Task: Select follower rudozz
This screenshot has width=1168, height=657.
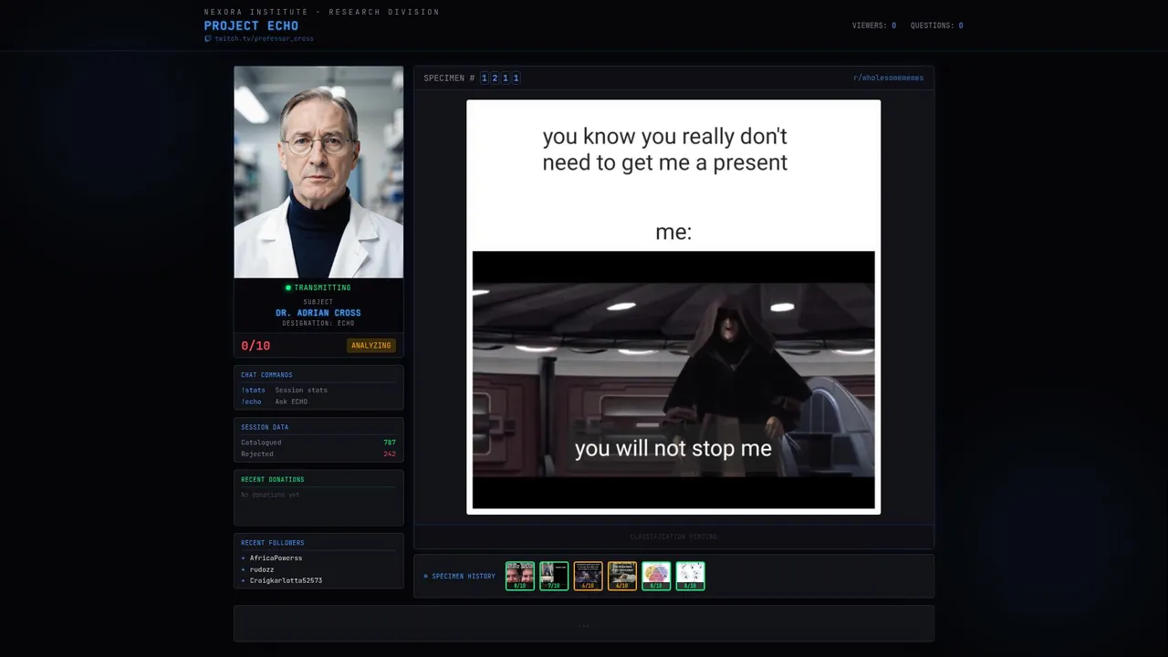Action: coord(262,569)
